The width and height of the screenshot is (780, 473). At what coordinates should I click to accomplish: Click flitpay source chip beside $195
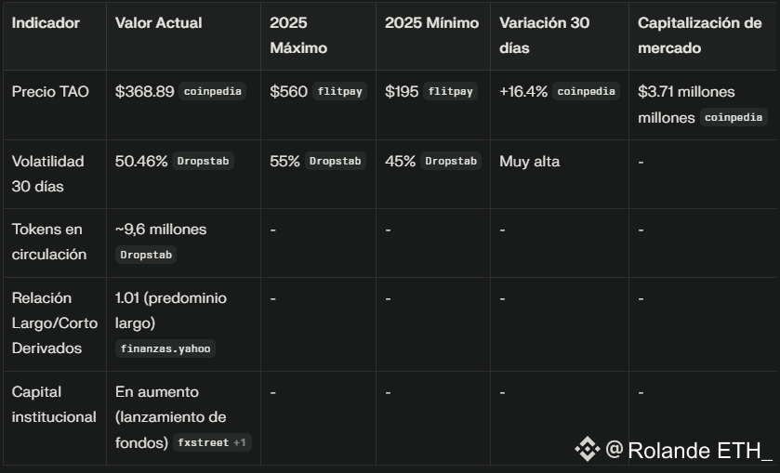click(451, 92)
